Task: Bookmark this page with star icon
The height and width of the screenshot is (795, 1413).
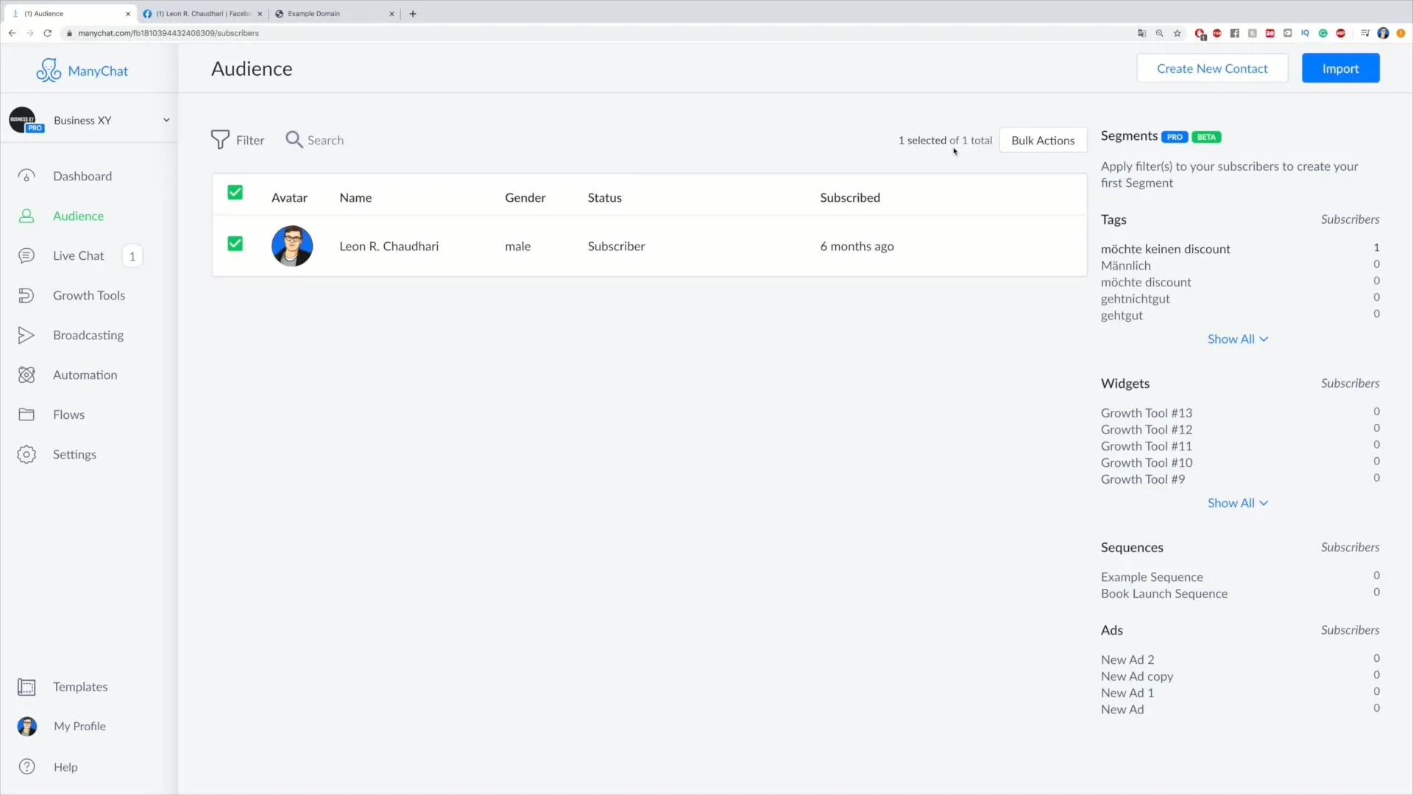Action: 1177,33
